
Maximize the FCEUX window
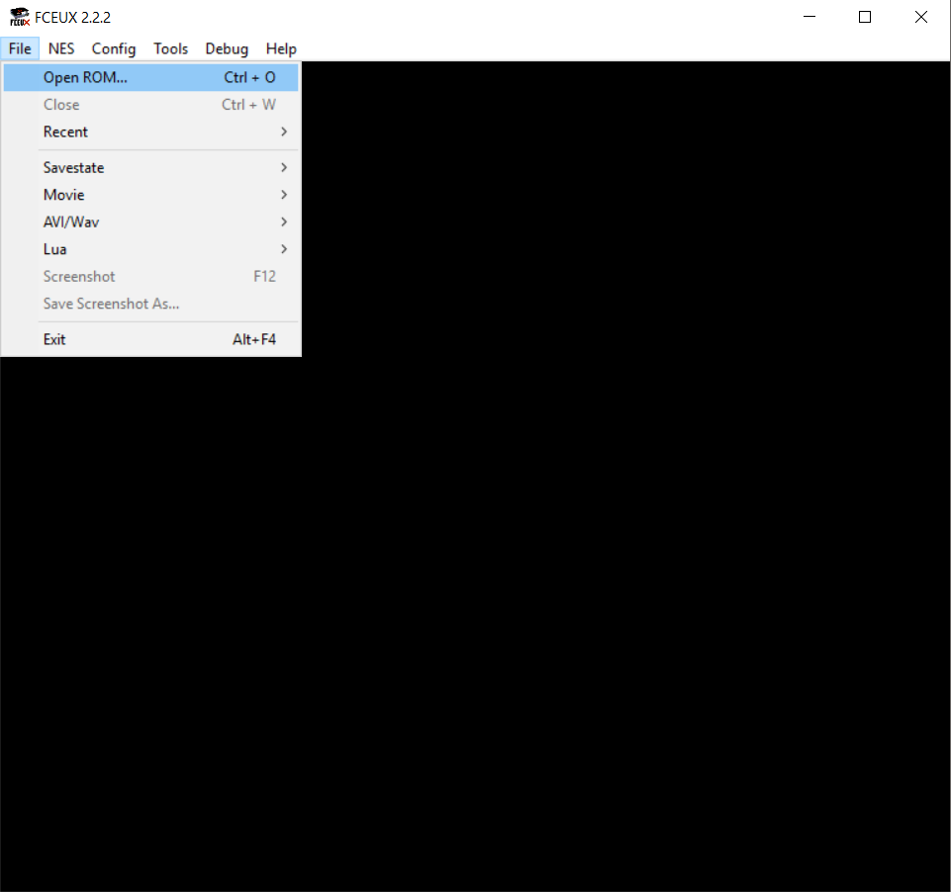point(865,17)
